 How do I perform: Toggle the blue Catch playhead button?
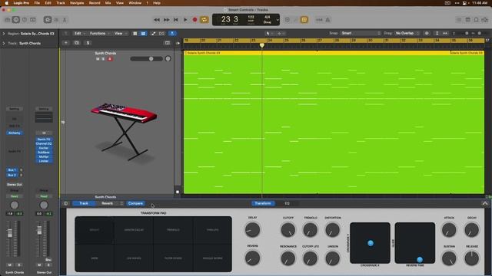click(x=172, y=34)
